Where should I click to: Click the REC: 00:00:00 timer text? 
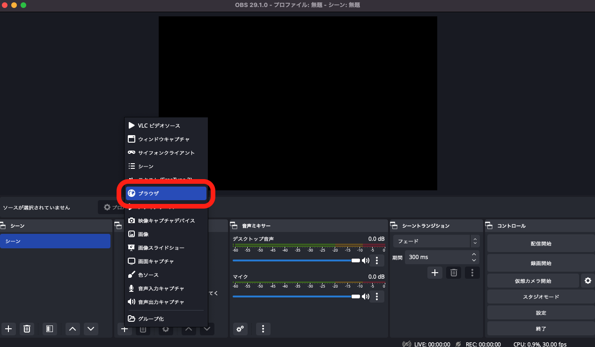pos(483,344)
